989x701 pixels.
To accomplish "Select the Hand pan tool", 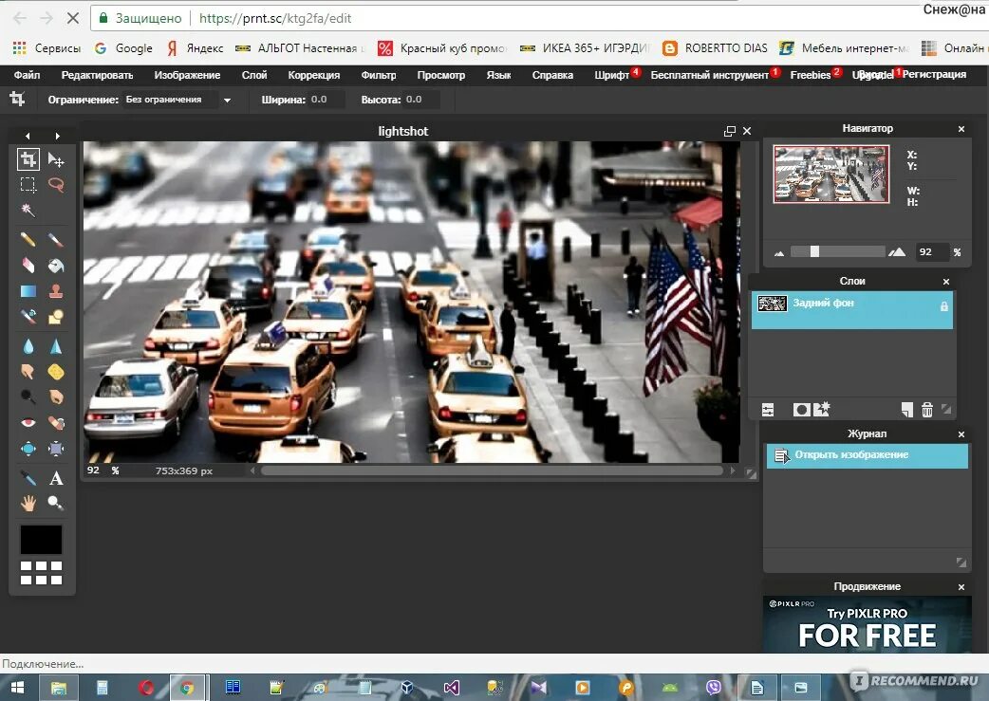I will [28, 503].
